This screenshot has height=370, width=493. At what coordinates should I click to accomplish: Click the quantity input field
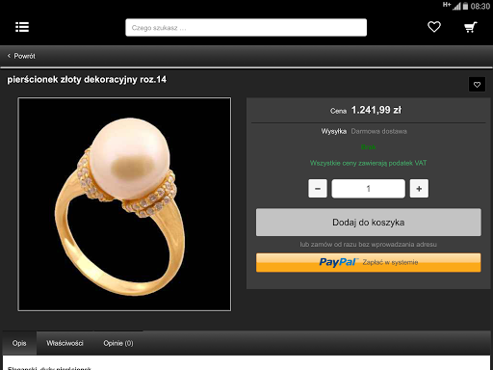pos(368,189)
